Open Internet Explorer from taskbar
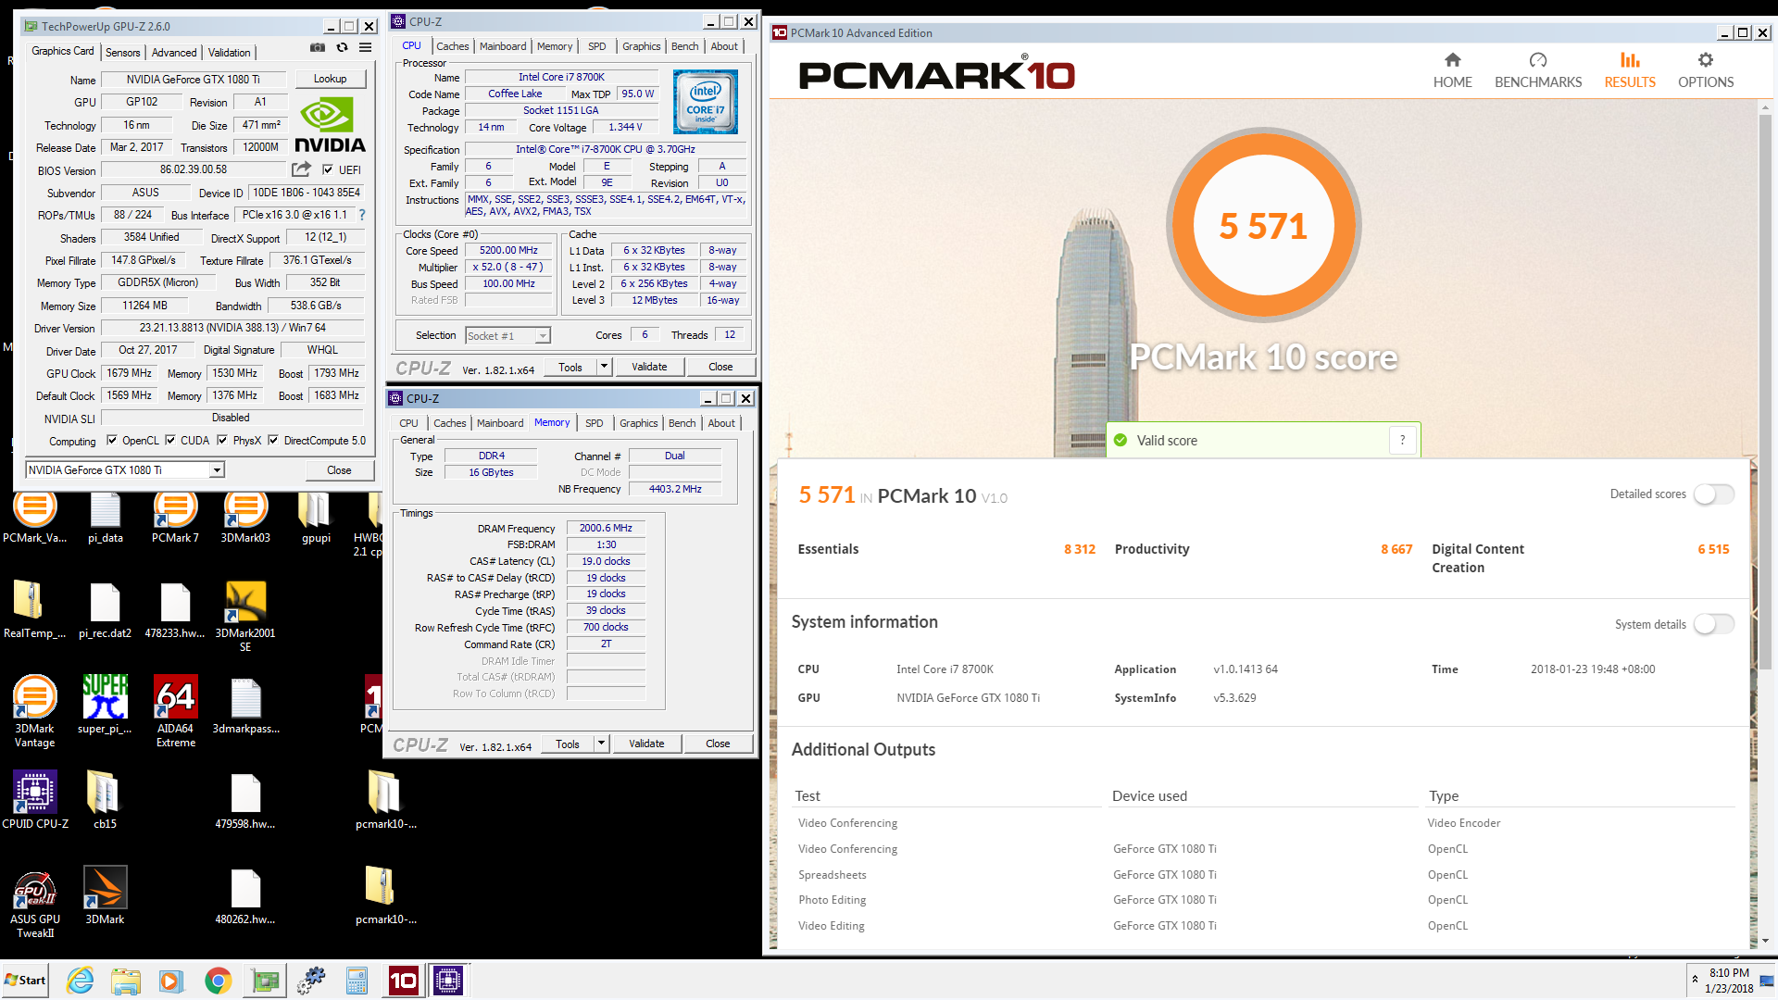The height and width of the screenshot is (1000, 1778). (x=81, y=981)
